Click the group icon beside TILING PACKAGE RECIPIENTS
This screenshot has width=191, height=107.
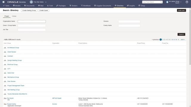point(5,94)
